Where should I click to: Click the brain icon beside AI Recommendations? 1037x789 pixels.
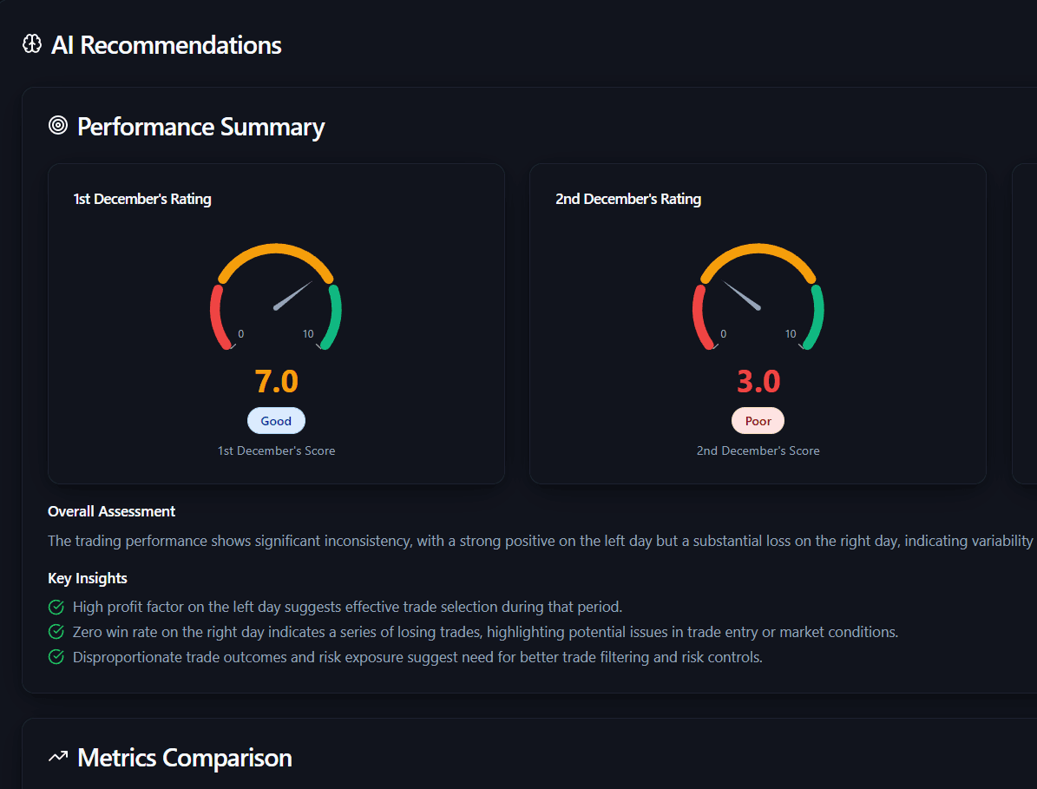pyautogui.click(x=32, y=44)
